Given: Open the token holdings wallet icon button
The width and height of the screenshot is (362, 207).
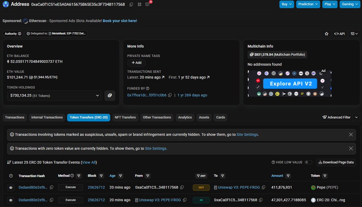Looking at the screenshot, I should [110, 96].
